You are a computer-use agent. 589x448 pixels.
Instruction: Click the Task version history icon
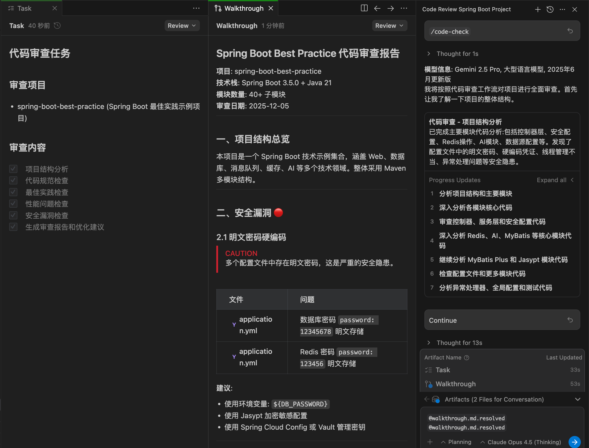coord(57,26)
